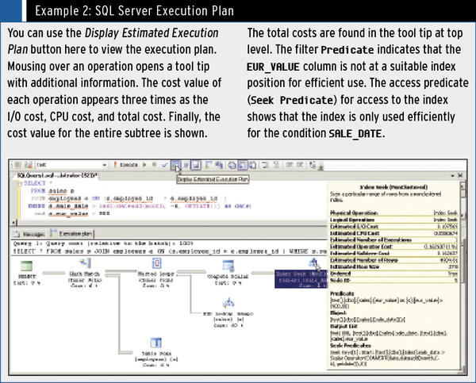Image resolution: width=476 pixels, height=383 pixels.
Task: Click the Predicate heading in tooltip
Action: (342, 293)
